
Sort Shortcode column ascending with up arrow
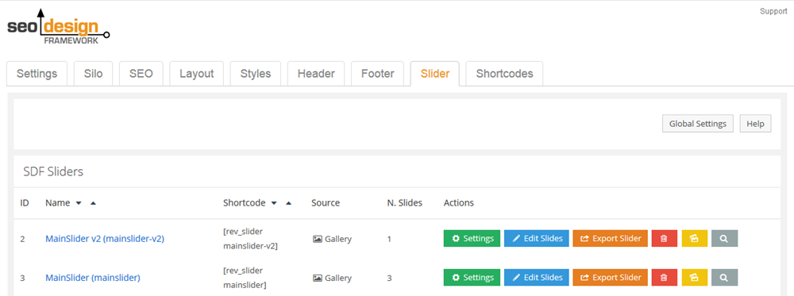(x=288, y=203)
